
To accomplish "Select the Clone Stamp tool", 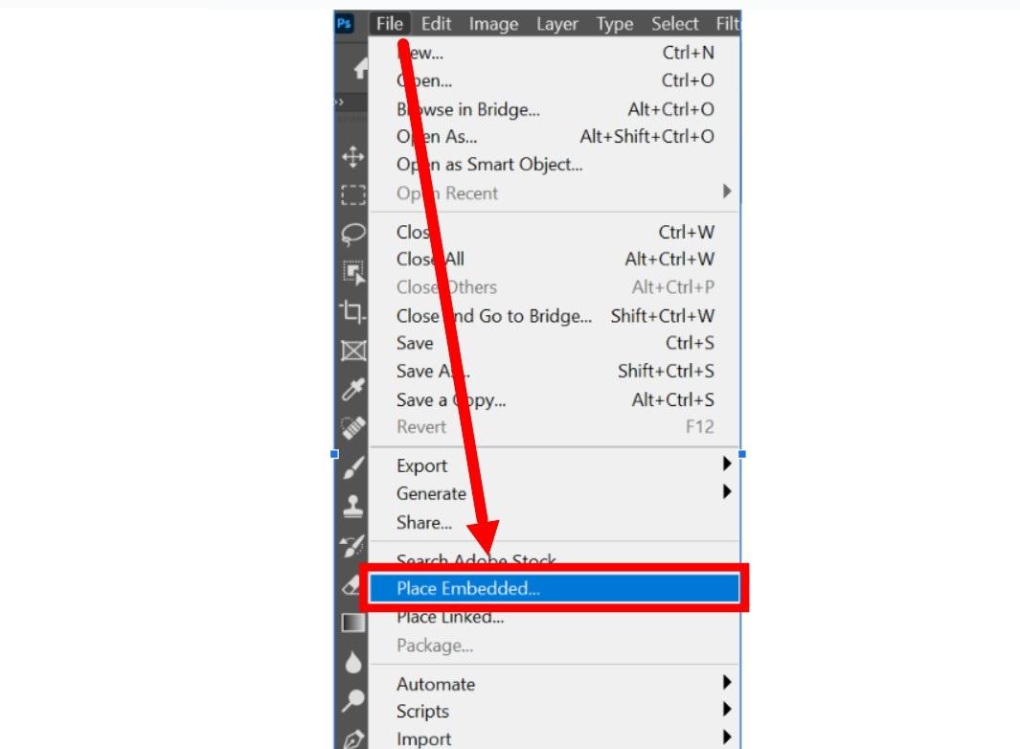I will (352, 506).
